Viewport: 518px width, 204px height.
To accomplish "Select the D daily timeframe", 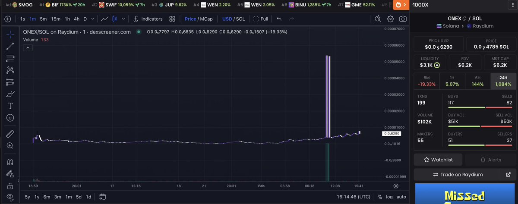I will click(x=85, y=19).
